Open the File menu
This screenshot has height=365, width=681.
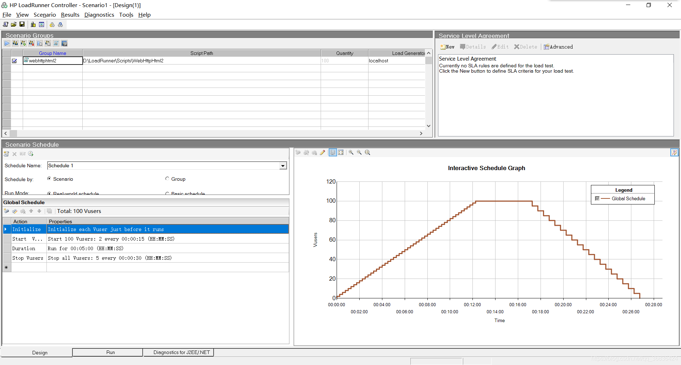[x=7, y=15]
